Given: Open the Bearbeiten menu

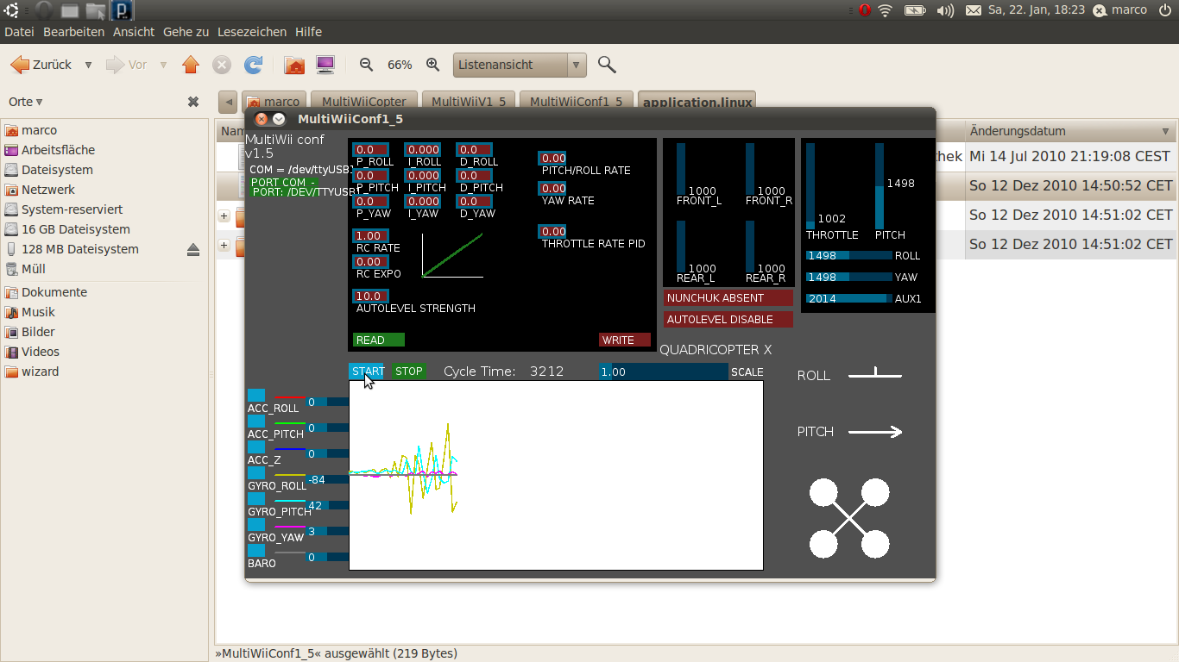Looking at the screenshot, I should tap(74, 32).
